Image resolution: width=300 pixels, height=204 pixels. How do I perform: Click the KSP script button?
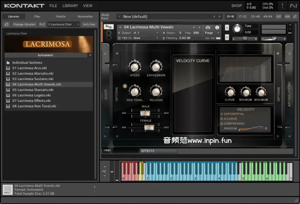point(279,16)
